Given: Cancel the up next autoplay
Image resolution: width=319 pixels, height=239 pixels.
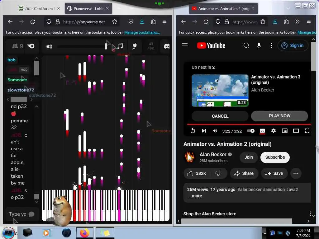Looking at the screenshot, I should click(x=220, y=116).
